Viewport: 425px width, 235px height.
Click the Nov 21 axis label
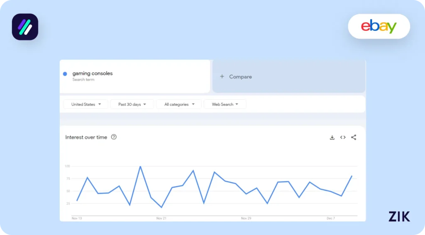161,218
